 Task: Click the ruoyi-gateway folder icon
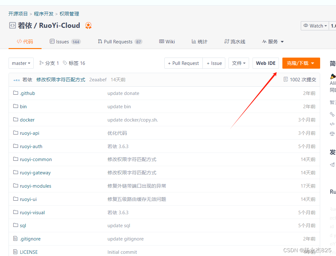(x=16, y=172)
